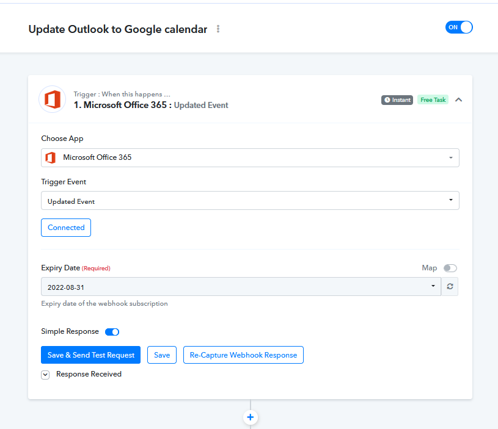Open the workflow three-dot options menu

(218, 29)
